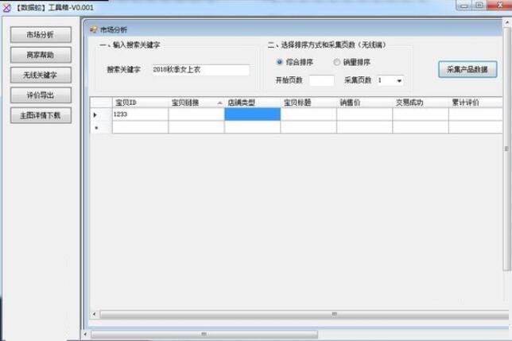The image size is (512, 341).
Task: Click the vertical scrollbar thumb on the right edge
Action: [506, 149]
